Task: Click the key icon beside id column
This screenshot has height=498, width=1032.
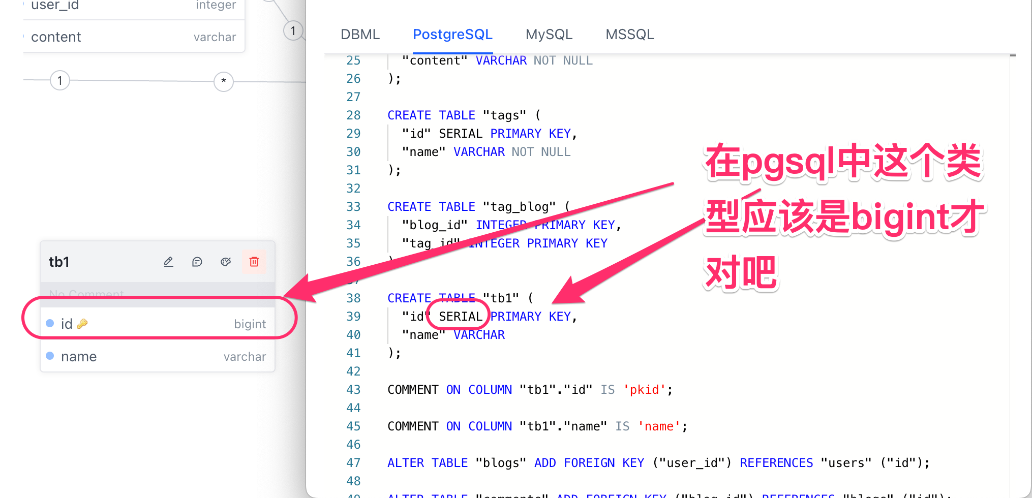Action: point(82,324)
